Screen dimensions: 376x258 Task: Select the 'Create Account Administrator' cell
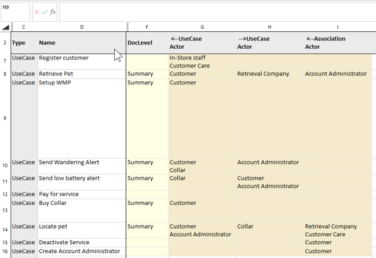pos(82,251)
